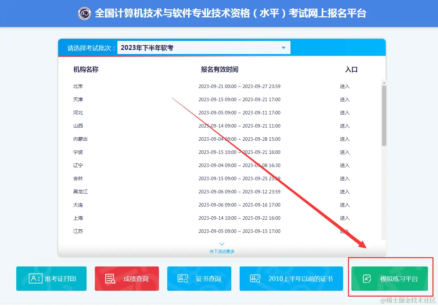Viewport: 438px width, 306px height.
Task: Select the 北京 institution name
Action: [78, 86]
